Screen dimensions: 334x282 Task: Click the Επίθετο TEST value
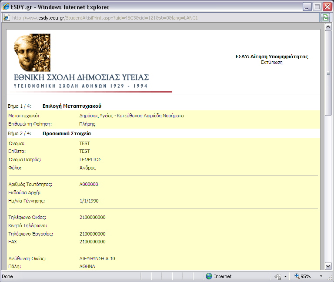(84, 151)
